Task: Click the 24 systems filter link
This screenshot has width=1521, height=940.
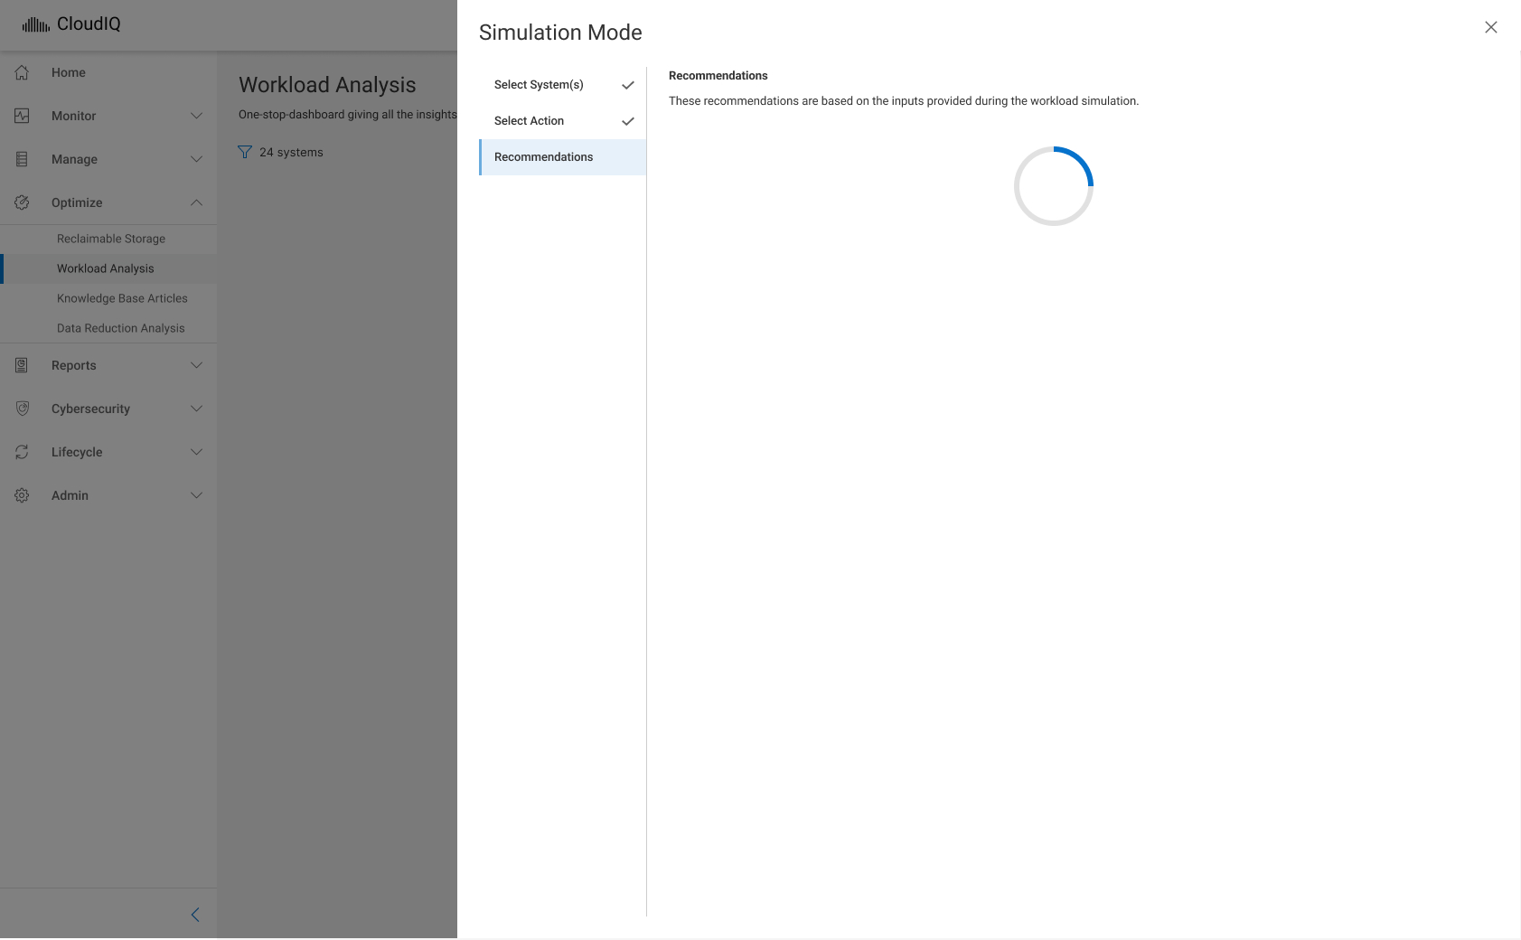Action: (291, 152)
